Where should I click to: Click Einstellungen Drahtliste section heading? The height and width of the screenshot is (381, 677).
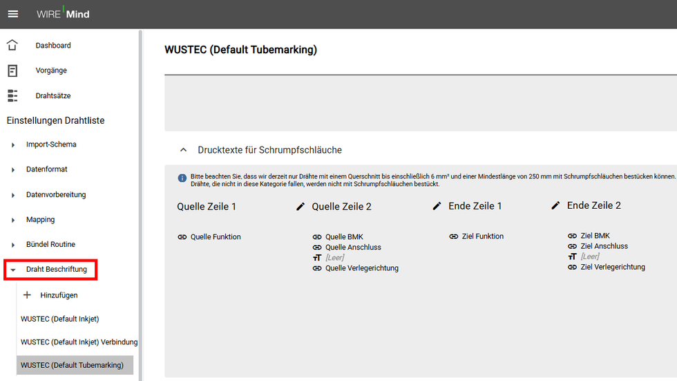[x=55, y=120]
